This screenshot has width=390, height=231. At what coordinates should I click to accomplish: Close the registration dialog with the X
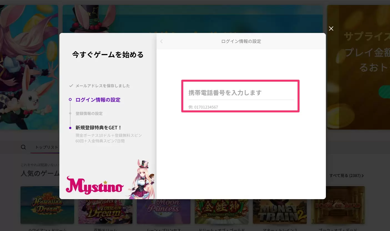331,29
